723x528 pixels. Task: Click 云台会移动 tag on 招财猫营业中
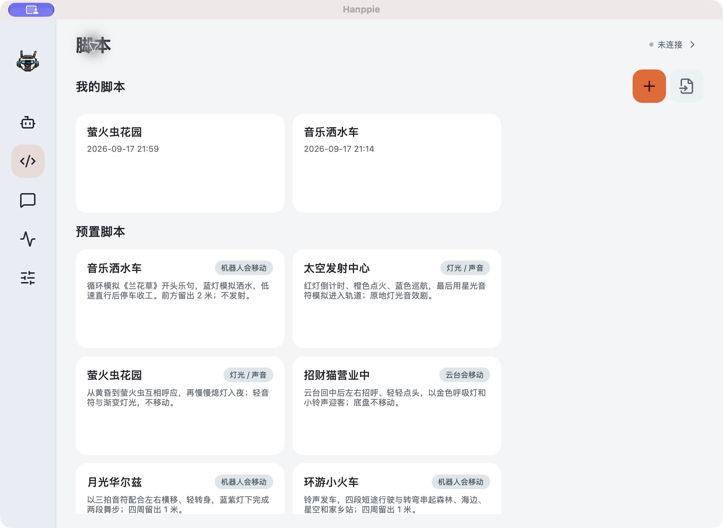(464, 375)
